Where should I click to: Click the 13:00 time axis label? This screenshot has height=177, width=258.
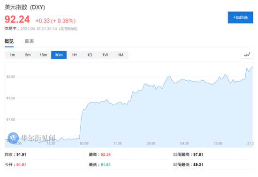click(218, 143)
